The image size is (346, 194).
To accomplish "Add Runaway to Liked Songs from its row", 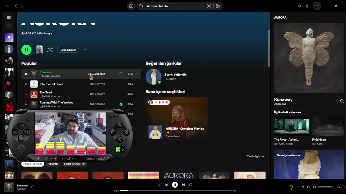I will coord(121,74).
